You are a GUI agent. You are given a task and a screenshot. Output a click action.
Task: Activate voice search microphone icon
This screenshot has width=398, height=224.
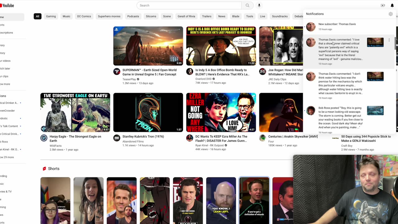[x=259, y=5]
